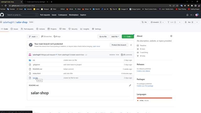The width and height of the screenshot is (201, 113).
Task: View the 0 tags link
Action: (57, 36)
